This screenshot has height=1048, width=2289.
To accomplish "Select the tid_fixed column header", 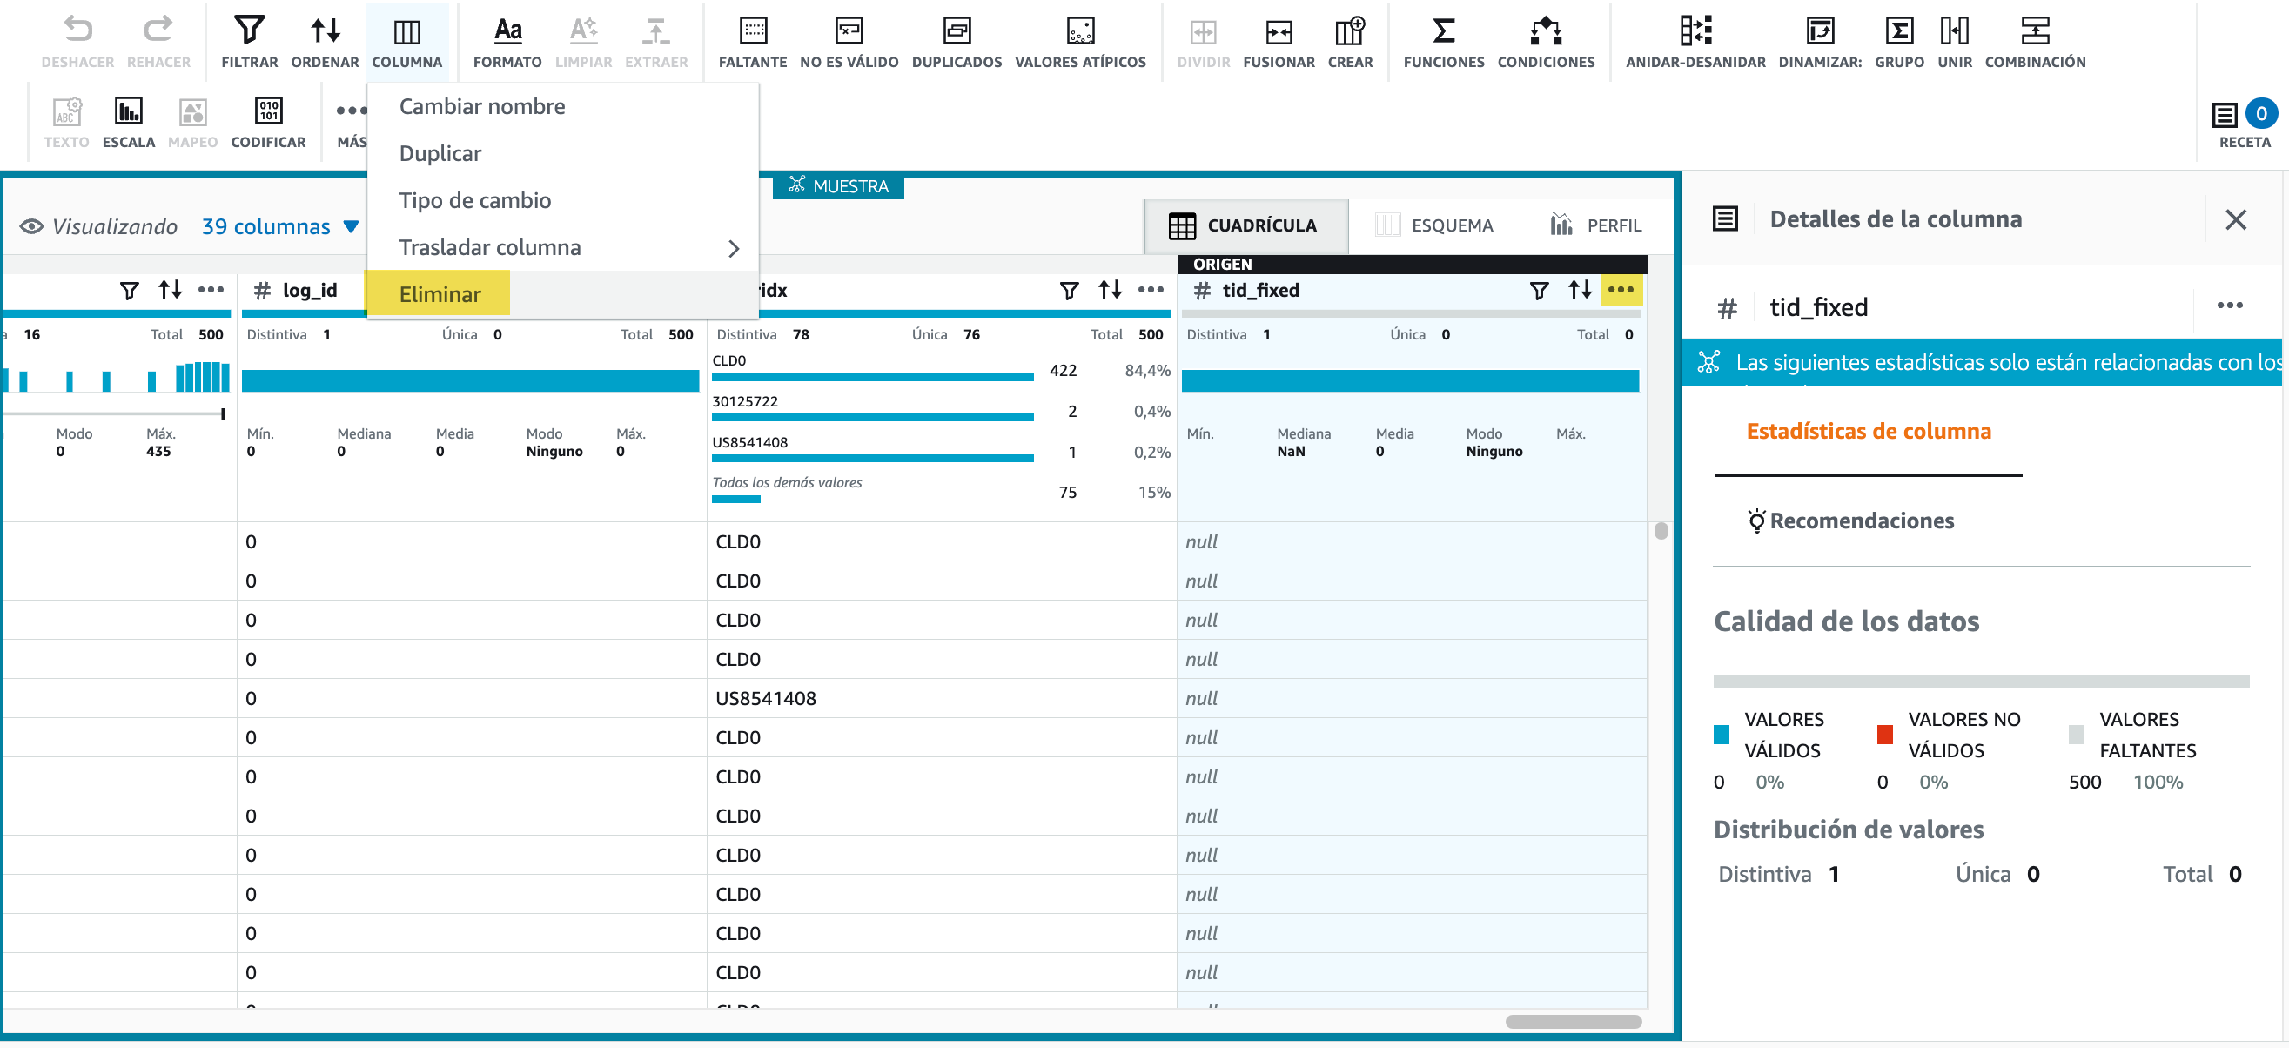I will tap(1259, 291).
